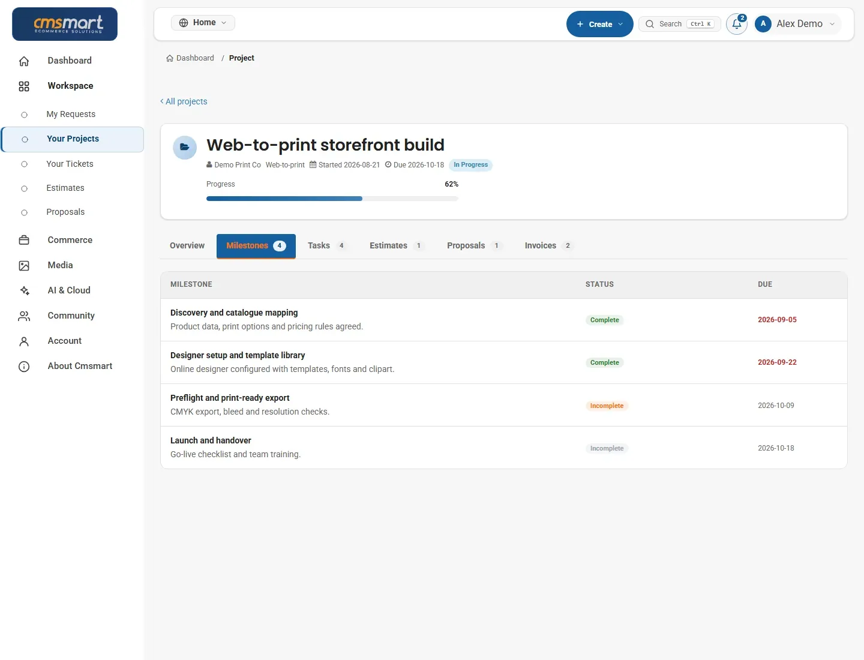Click the Account person icon
Viewport: 864px width, 660px height.
pos(24,341)
